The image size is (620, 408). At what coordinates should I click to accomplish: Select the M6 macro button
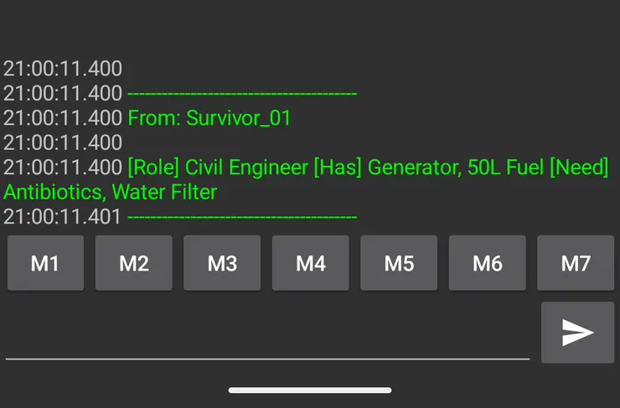(x=488, y=263)
